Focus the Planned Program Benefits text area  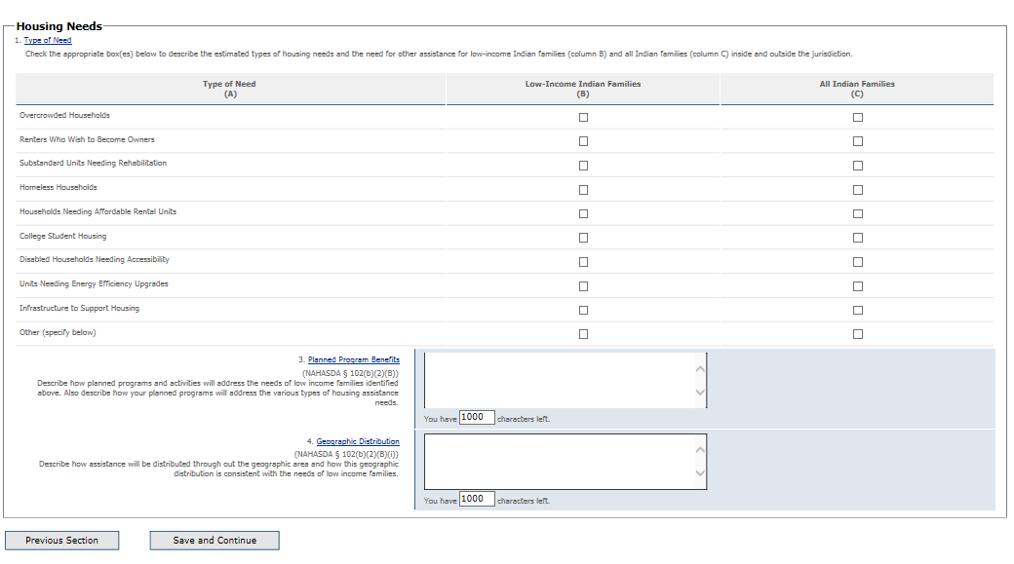(559, 380)
